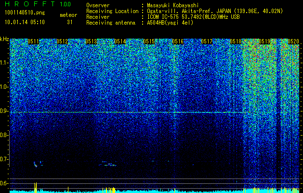Screen dimensions: 303x193
Task: Click the 0516 time marker
Action: point(178,41)
